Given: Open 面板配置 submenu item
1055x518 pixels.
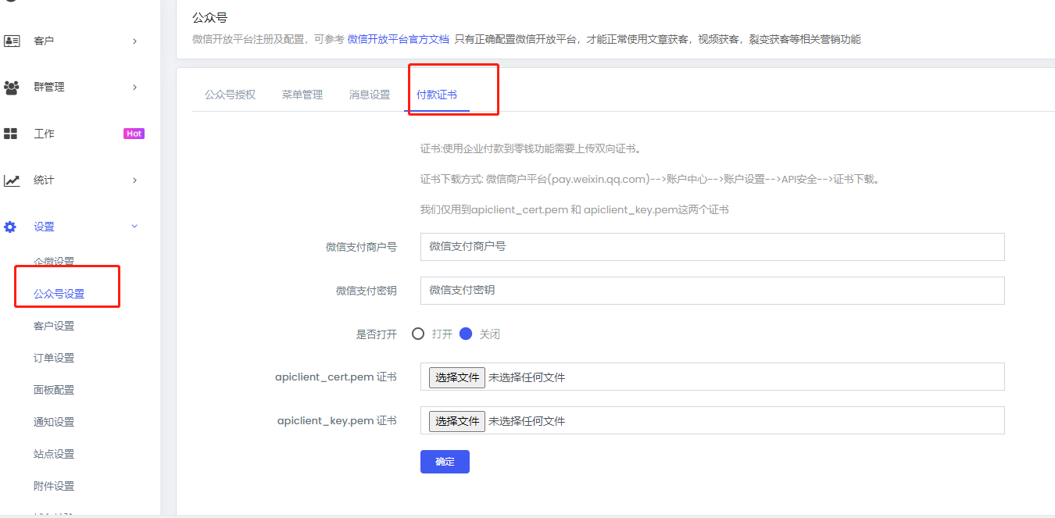Looking at the screenshot, I should point(54,390).
